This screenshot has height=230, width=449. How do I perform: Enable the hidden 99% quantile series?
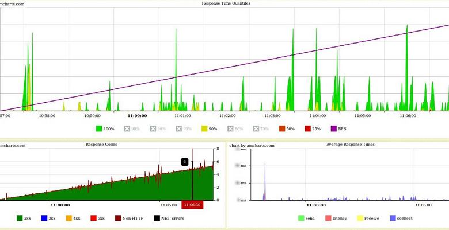pyautogui.click(x=128, y=129)
